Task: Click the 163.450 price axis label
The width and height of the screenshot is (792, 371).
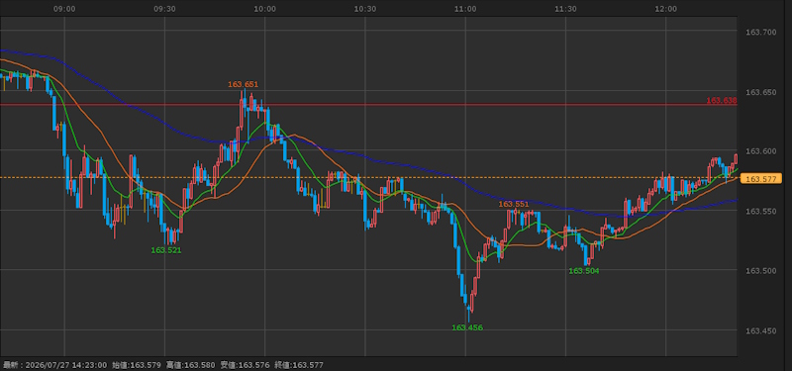Action: click(760, 330)
